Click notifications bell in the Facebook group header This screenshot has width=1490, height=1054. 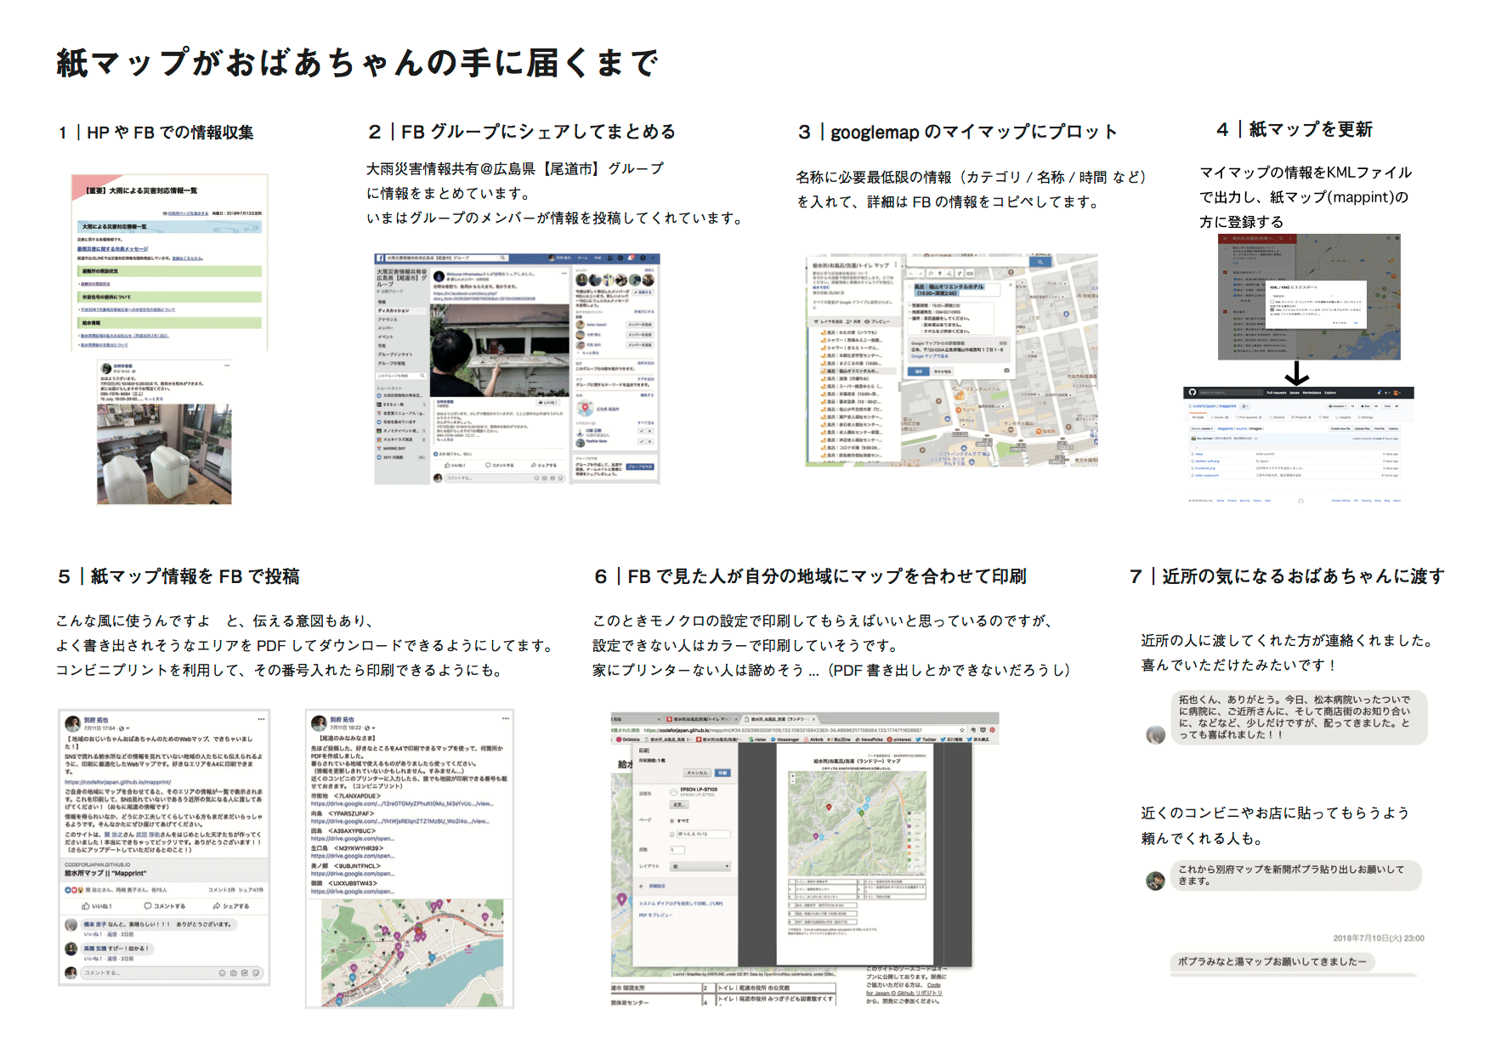pyautogui.click(x=631, y=258)
